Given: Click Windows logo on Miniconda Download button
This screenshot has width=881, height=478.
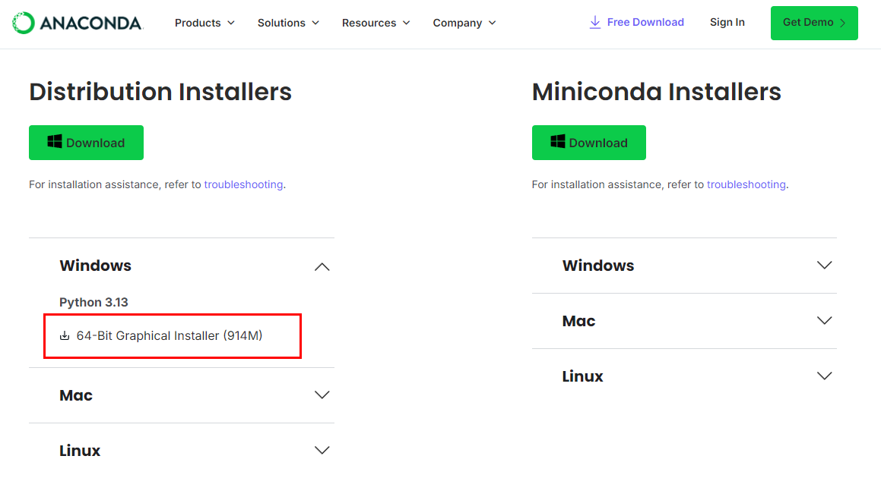Looking at the screenshot, I should (x=558, y=142).
